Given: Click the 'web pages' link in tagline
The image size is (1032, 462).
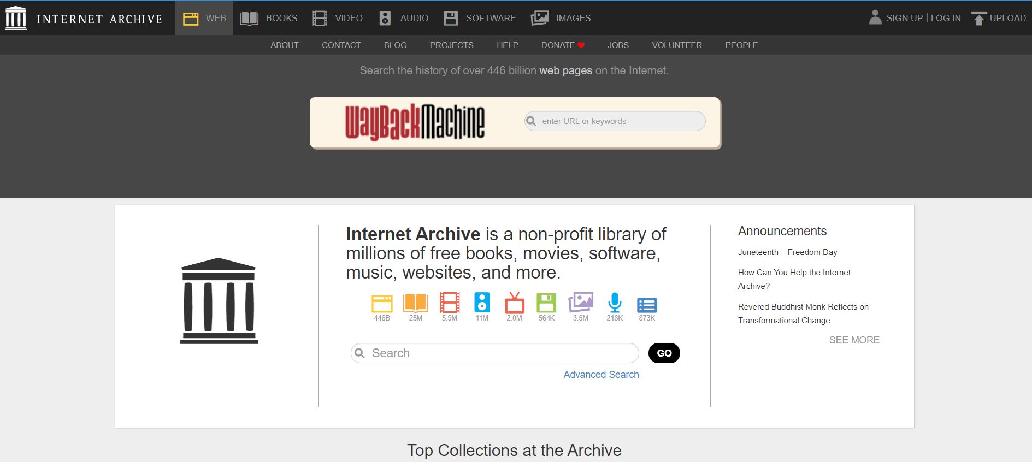Looking at the screenshot, I should [x=566, y=70].
